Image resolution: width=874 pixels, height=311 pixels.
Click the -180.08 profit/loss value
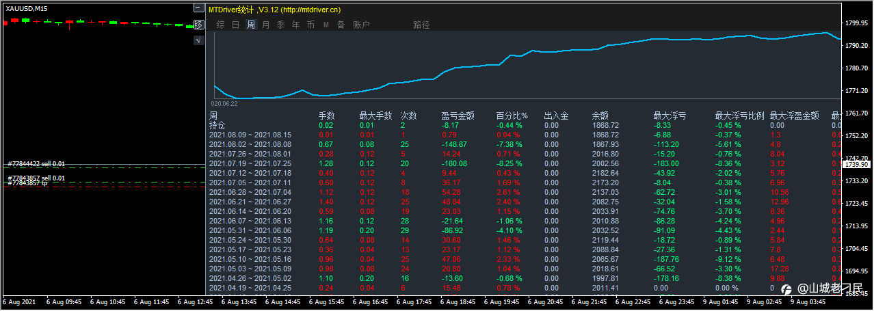(x=454, y=164)
